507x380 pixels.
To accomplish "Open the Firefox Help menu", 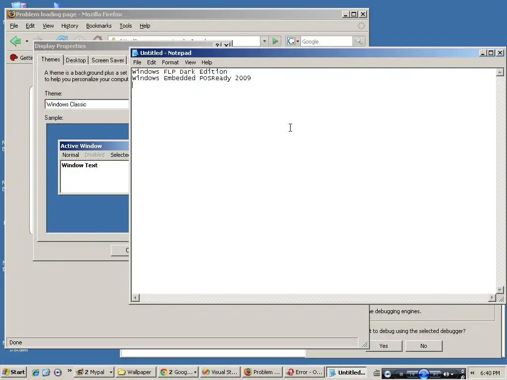I will [145, 26].
